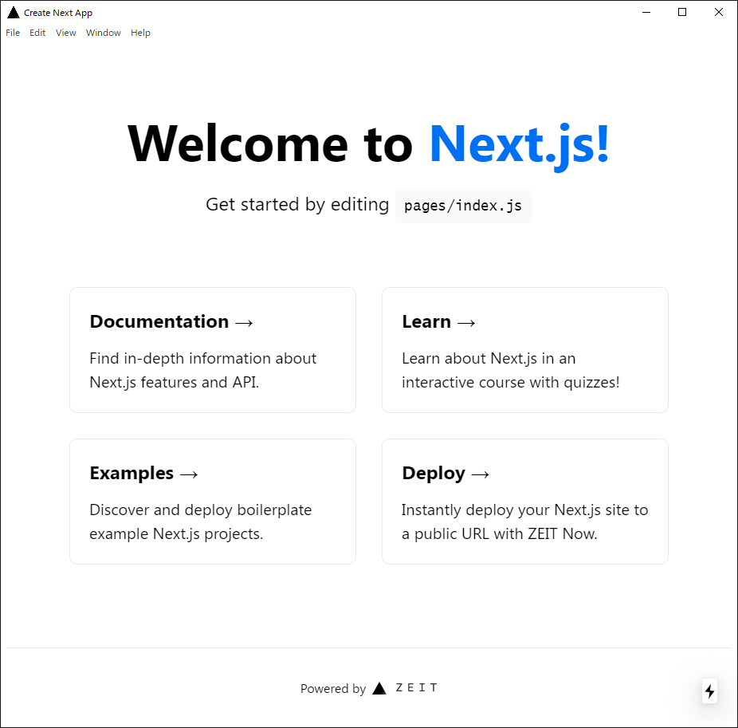The image size is (738, 728).
Task: Minimize the Create Next App window
Action: point(646,13)
